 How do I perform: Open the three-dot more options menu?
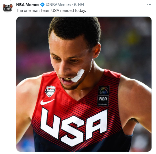tap(149, 5)
